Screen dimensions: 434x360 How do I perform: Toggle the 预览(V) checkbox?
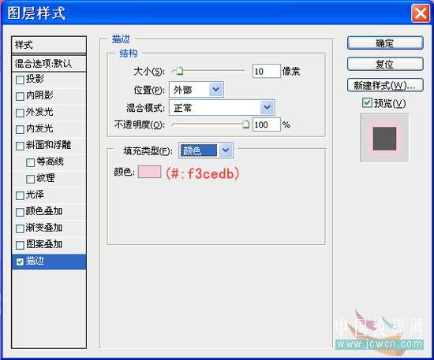click(x=367, y=102)
